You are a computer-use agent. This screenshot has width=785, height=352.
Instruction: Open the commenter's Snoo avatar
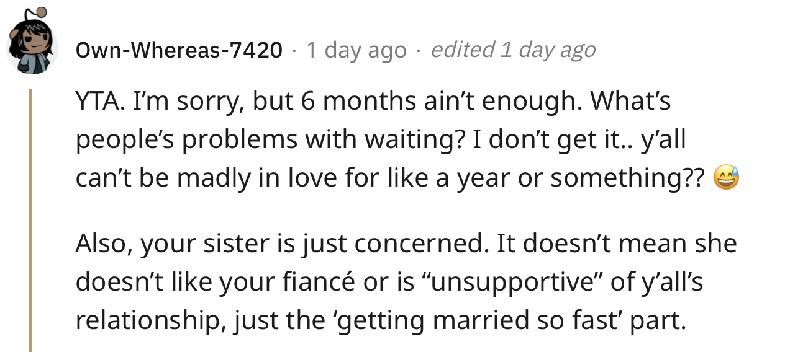pos(32,45)
